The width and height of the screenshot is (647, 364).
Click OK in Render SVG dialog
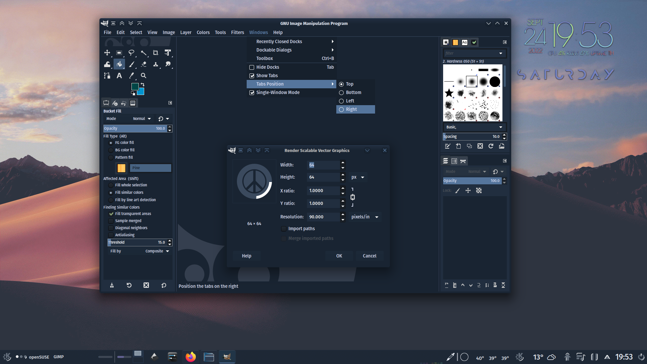(x=339, y=256)
